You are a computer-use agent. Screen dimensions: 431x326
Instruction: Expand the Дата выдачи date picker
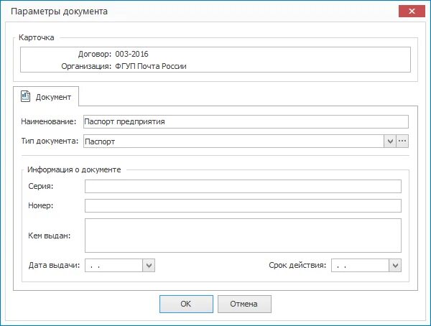point(149,266)
